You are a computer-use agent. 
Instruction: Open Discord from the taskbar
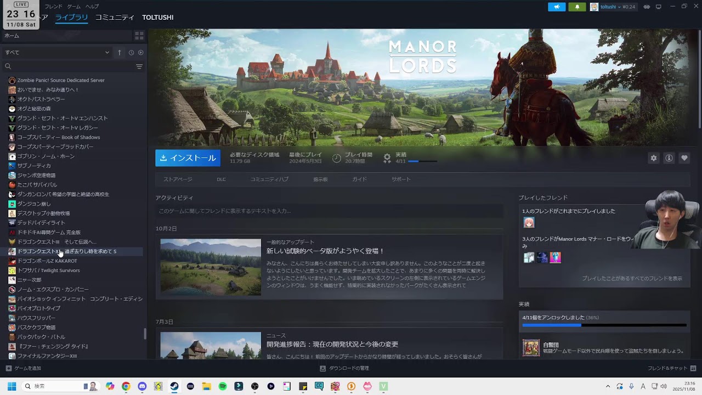(x=142, y=386)
